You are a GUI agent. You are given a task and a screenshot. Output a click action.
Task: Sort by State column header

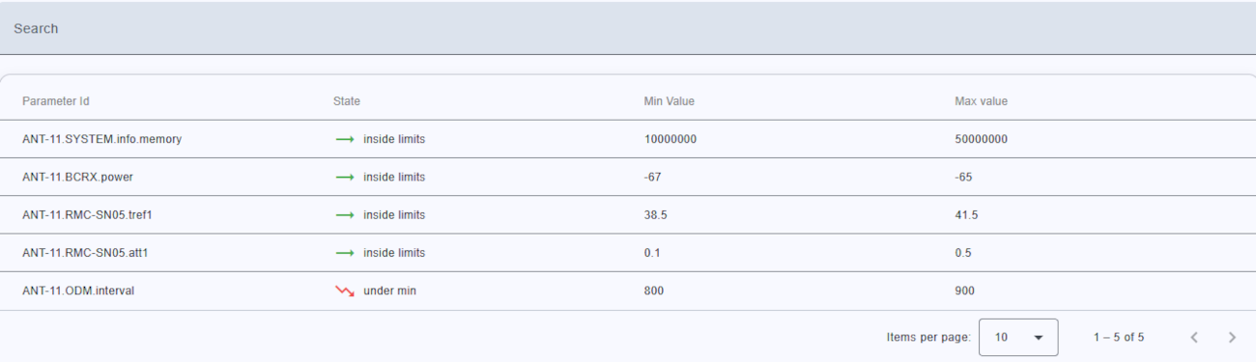347,101
